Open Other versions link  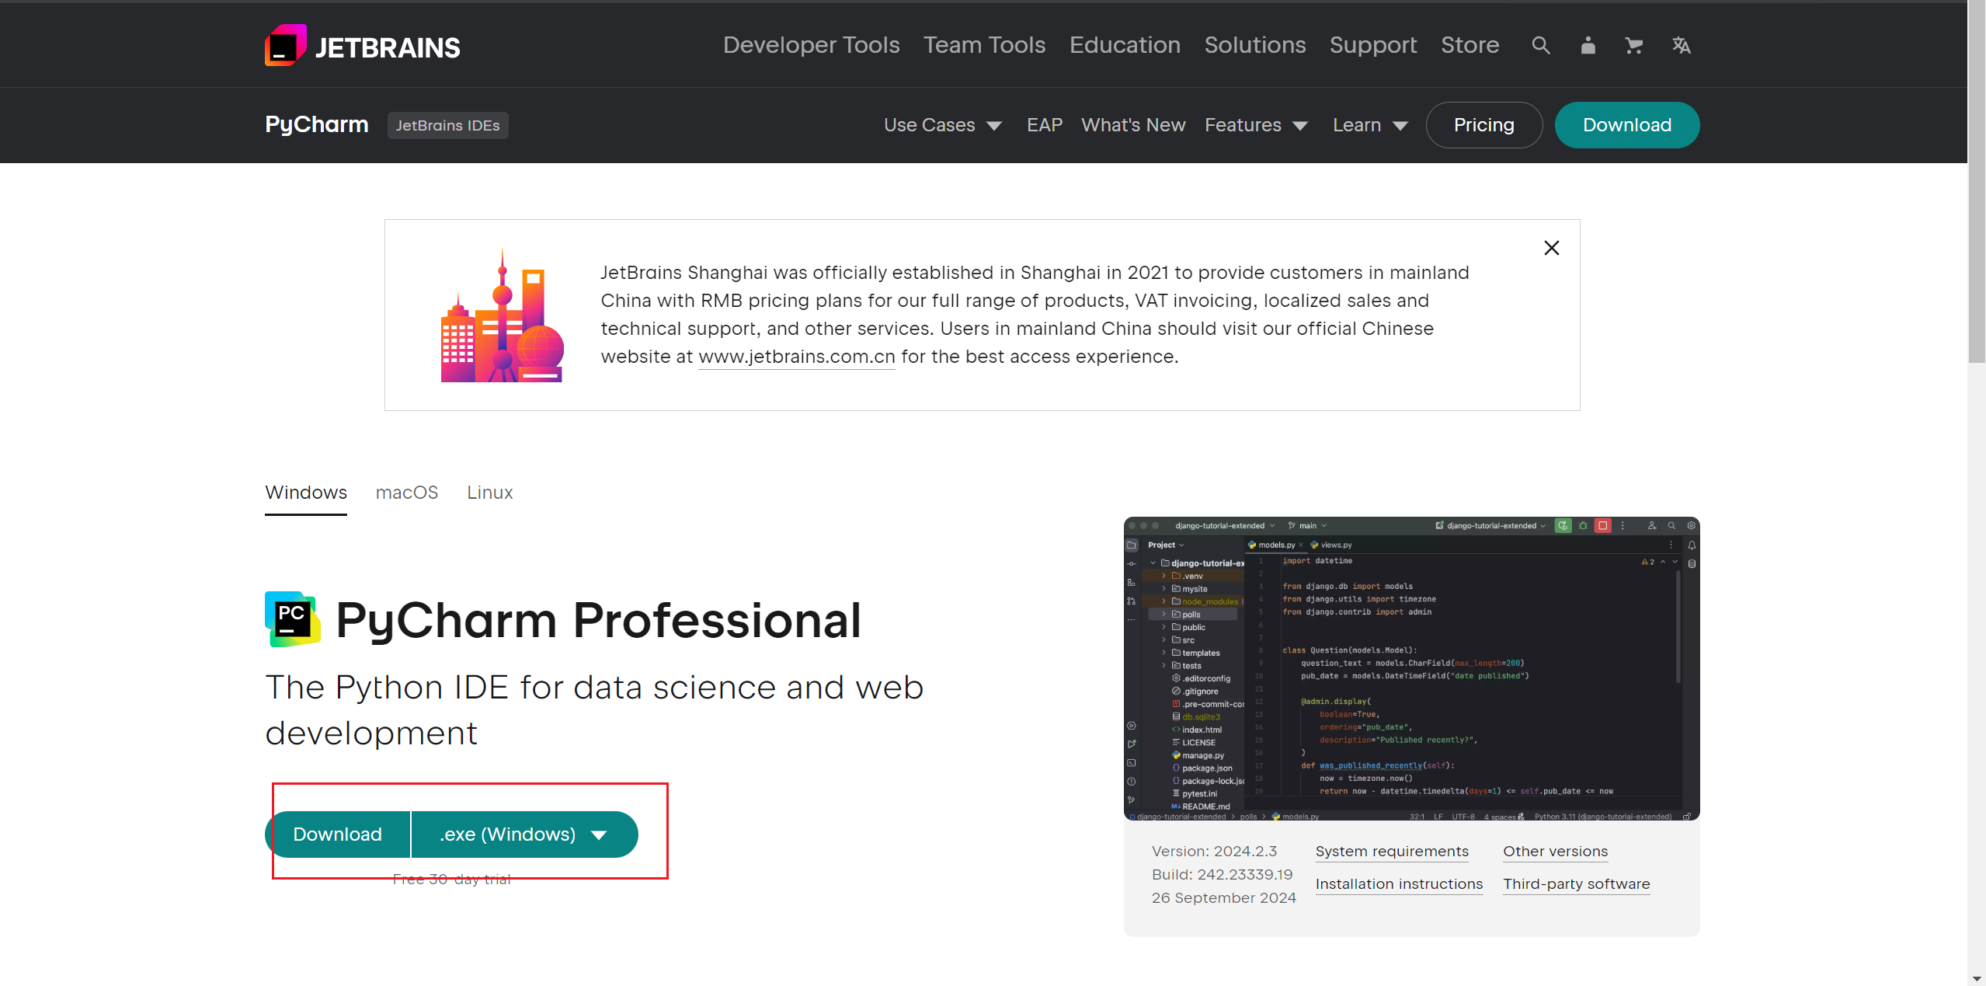(1555, 852)
